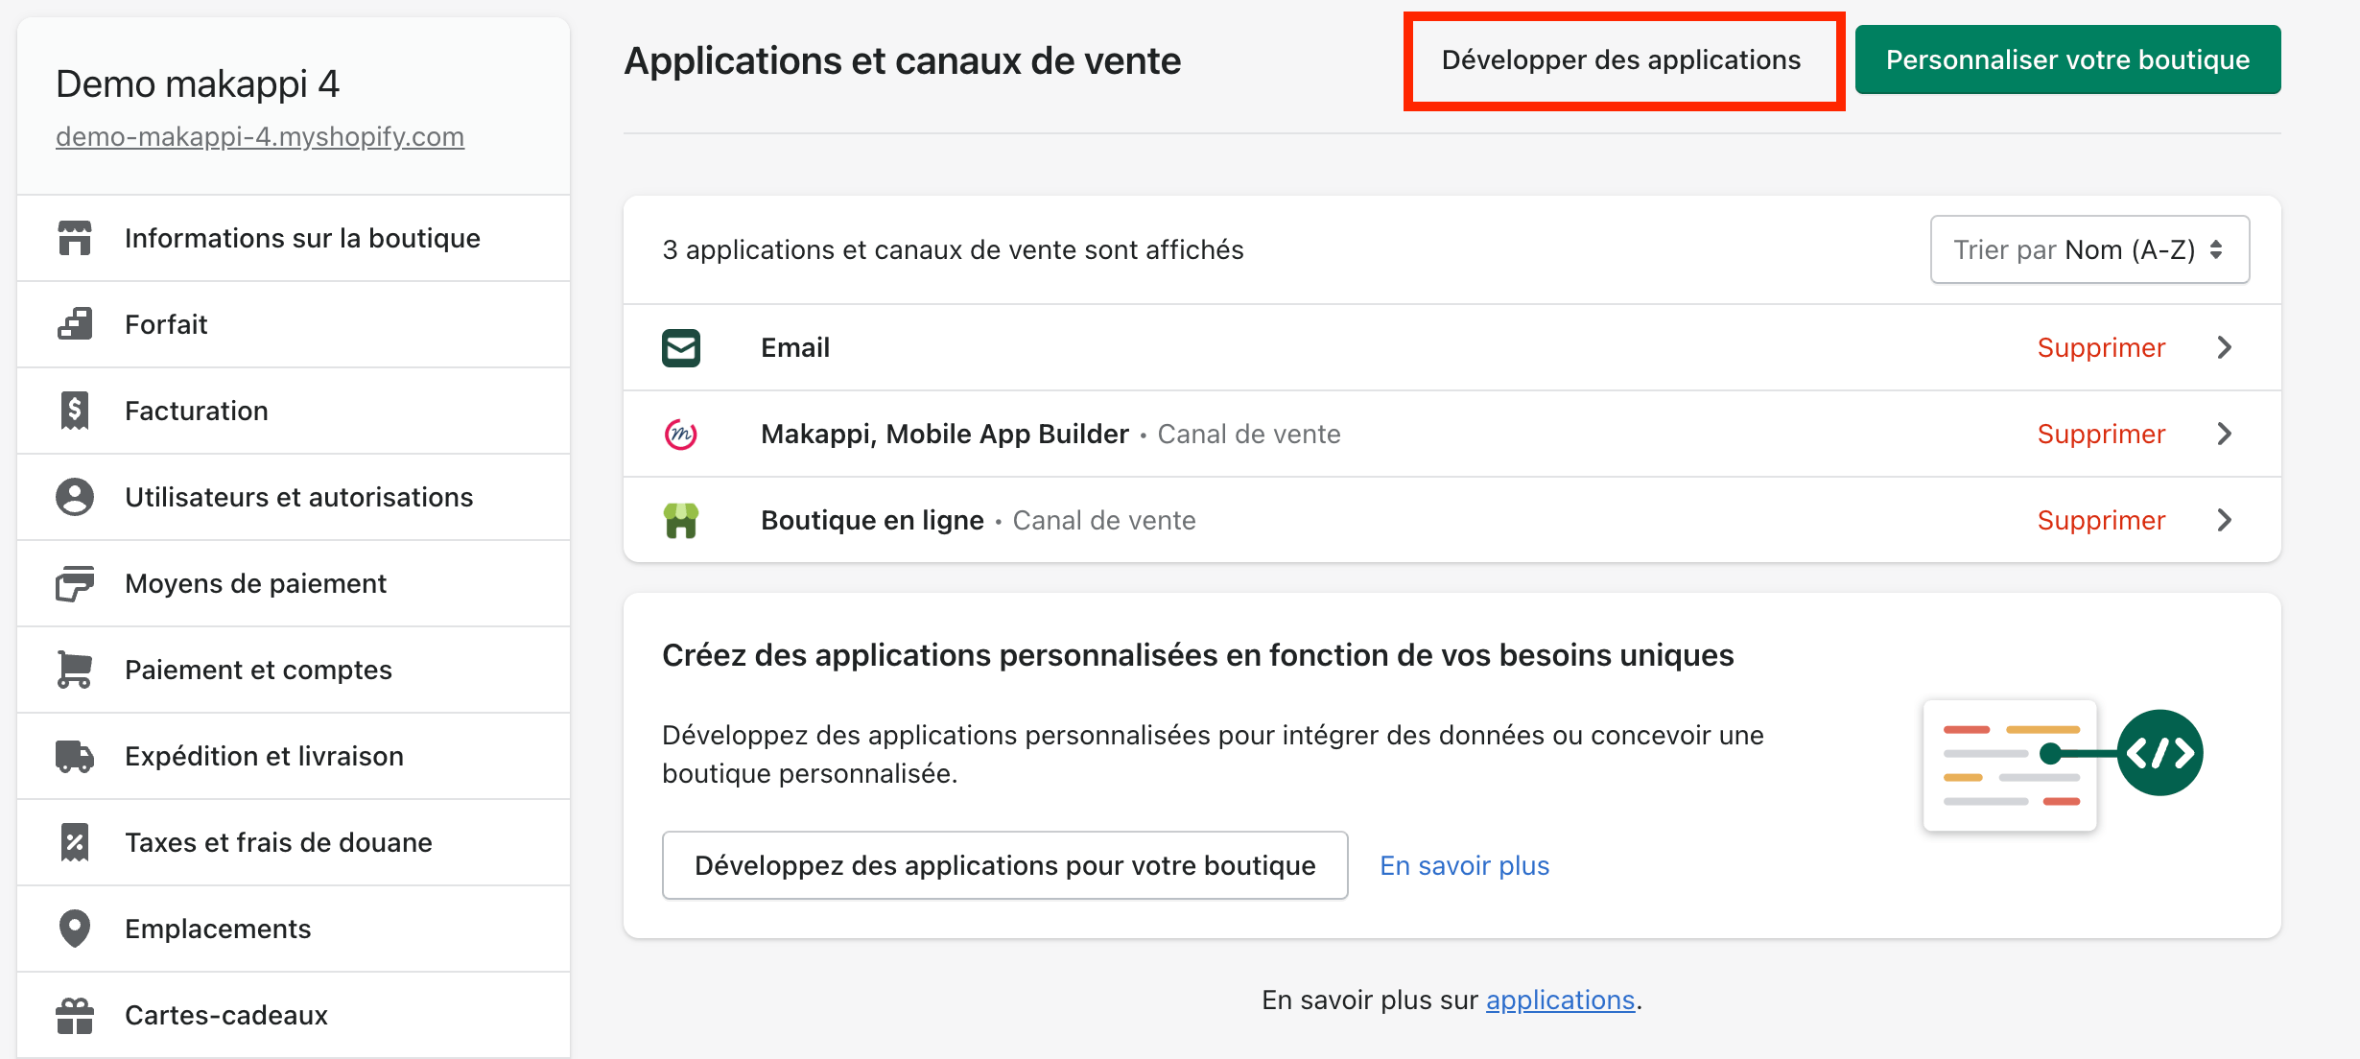The height and width of the screenshot is (1059, 2360).
Task: Click the Utilisateurs et autorisations person icon
Action: click(x=74, y=497)
